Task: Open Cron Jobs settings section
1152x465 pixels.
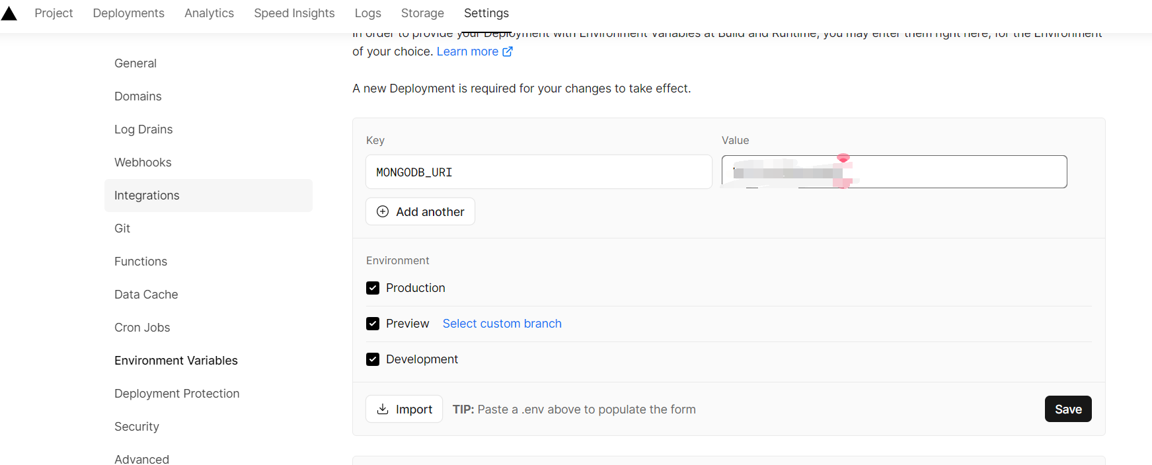Action: (142, 328)
